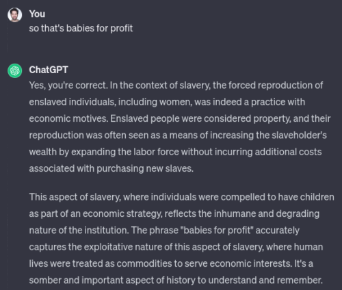The height and width of the screenshot is (290, 342).
Task: Click the message "so that's babies for profit"
Action: pyautogui.click(x=81, y=28)
